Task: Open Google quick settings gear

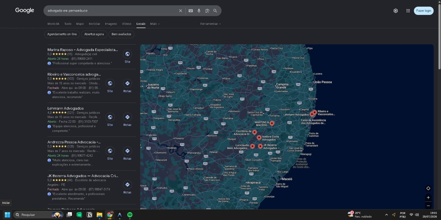Action: 396,11
